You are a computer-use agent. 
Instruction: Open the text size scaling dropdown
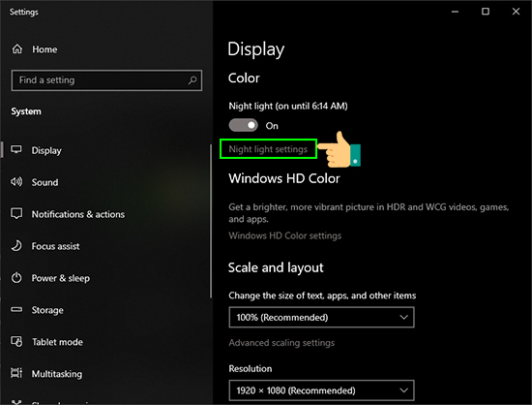322,318
